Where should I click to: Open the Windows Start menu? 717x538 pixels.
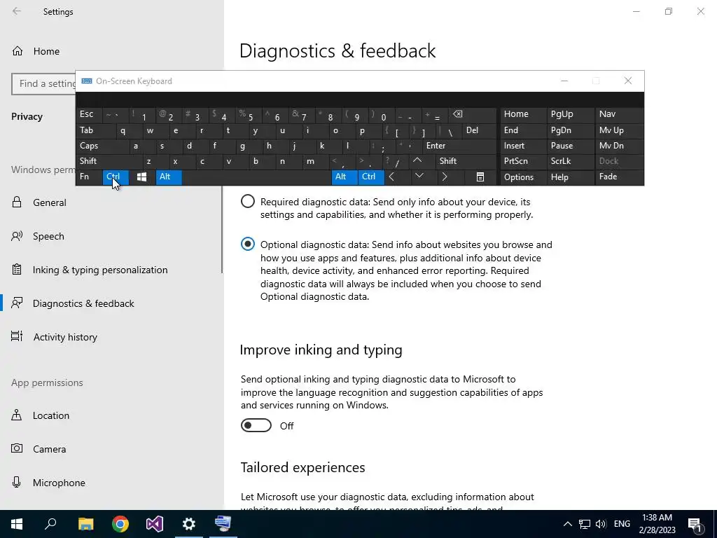click(x=17, y=524)
